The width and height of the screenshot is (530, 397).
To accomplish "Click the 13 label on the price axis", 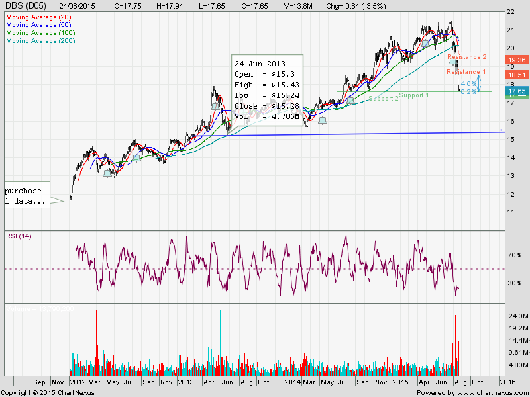I will [x=510, y=176].
